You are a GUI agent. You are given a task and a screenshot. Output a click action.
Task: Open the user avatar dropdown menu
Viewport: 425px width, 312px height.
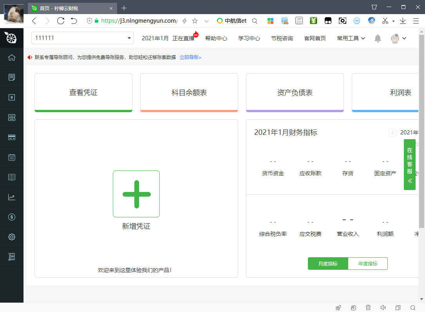click(x=398, y=38)
